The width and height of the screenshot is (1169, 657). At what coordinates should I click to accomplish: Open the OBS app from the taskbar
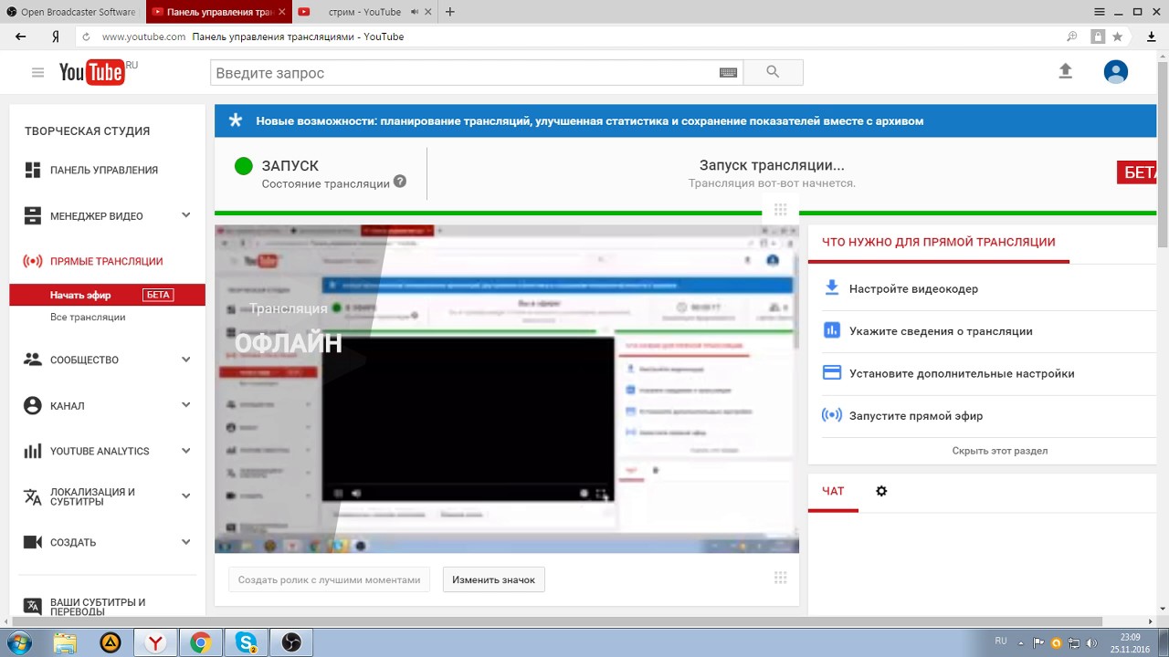[x=291, y=643]
